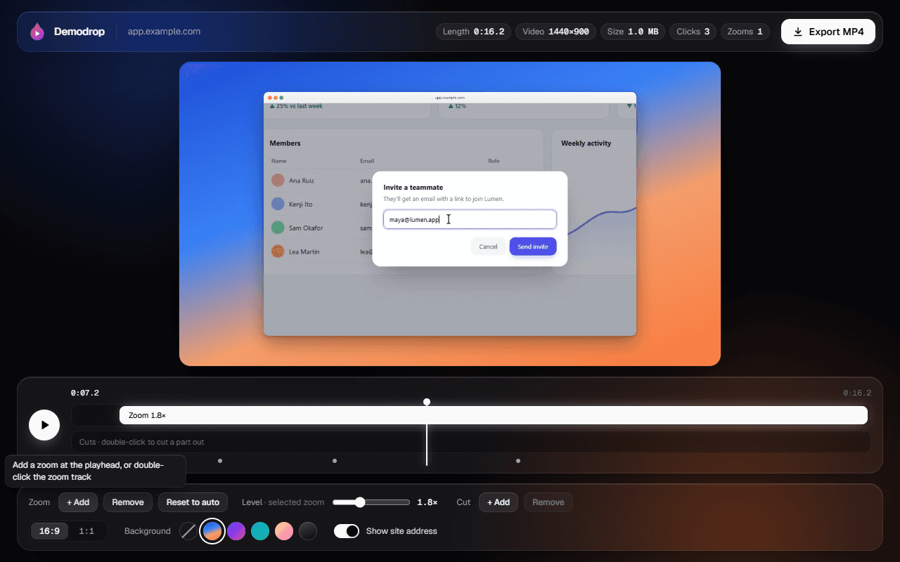Choose the no-background swatch
This screenshot has height=562, width=900.
pyautogui.click(x=188, y=531)
